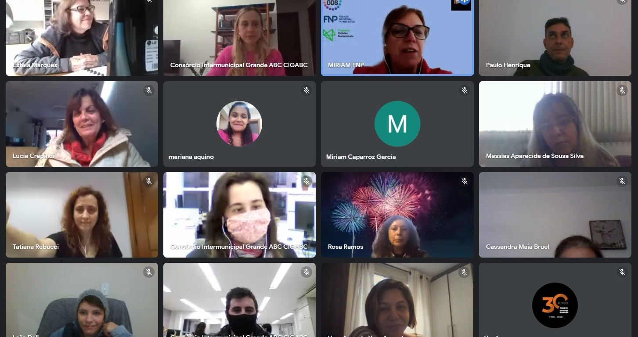Click the Cassandra Maia Bruel name label

[x=518, y=247]
